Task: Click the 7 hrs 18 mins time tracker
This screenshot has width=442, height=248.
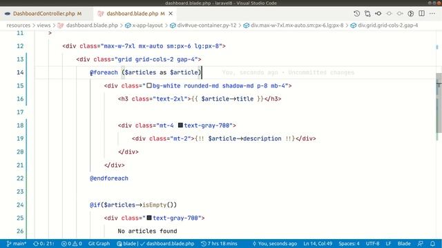Action: (x=219, y=243)
